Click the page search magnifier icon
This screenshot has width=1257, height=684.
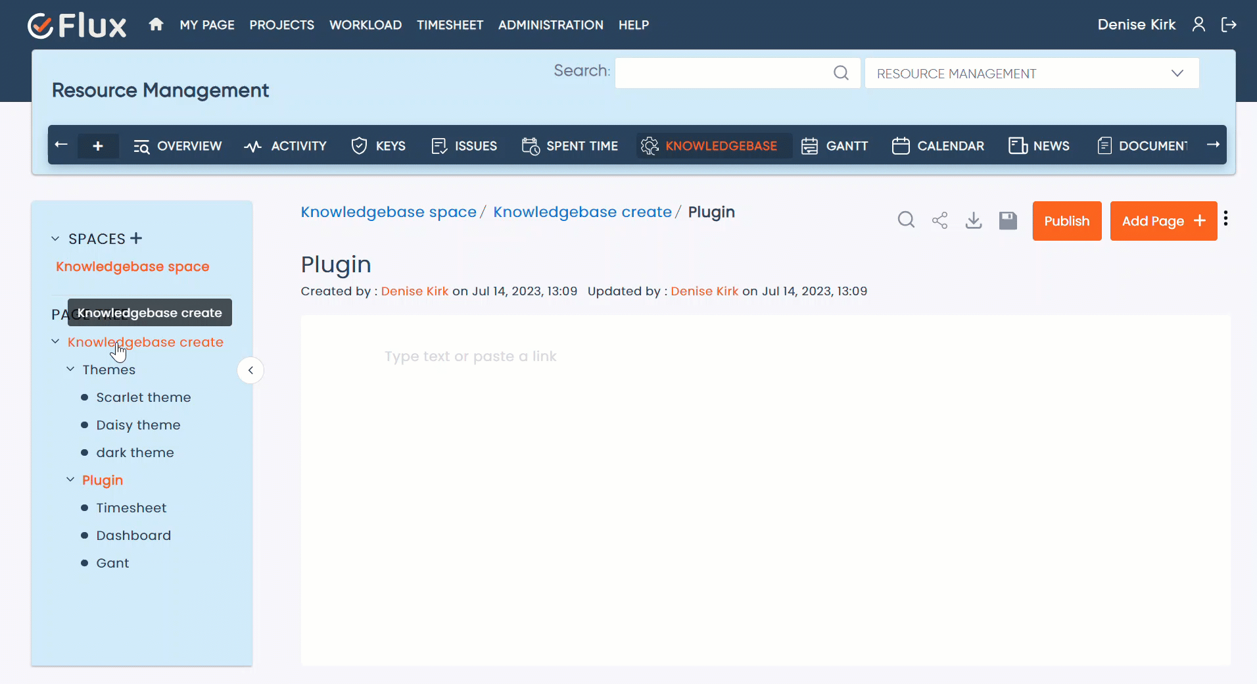coord(906,220)
